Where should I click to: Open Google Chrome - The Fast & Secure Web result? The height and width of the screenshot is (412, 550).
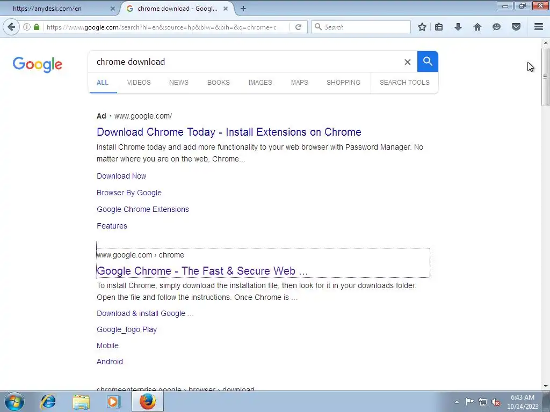point(202,271)
